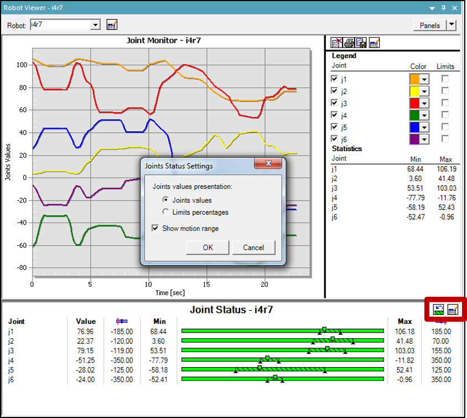
Task: Open Joint Monitor settings icon
Action: tap(374, 43)
